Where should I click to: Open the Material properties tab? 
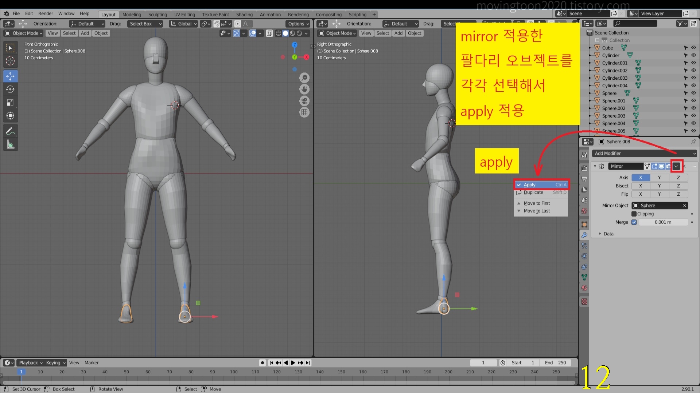coord(584,288)
